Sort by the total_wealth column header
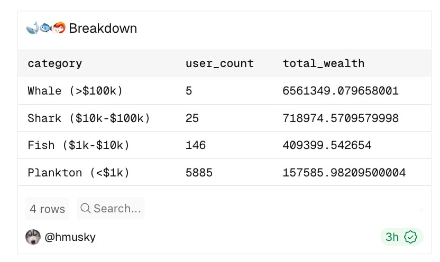The image size is (440, 262). (x=324, y=63)
